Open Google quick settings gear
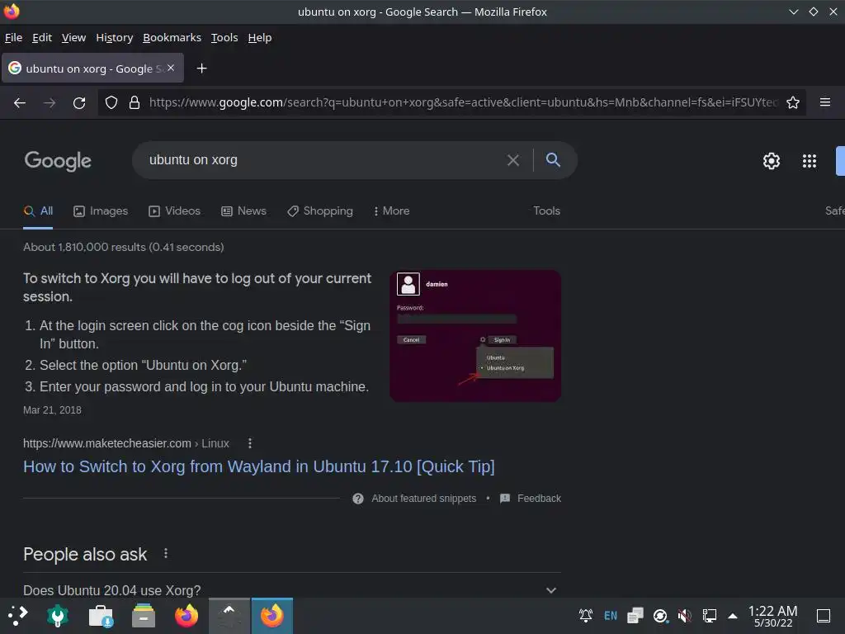Screen dimensions: 845x634 (x=772, y=161)
